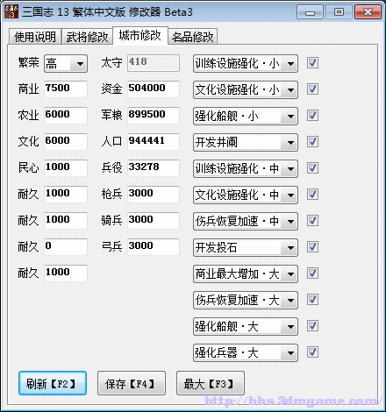Click the 刷新【F2】 button
This screenshot has width=386, height=412.
pyautogui.click(x=53, y=383)
